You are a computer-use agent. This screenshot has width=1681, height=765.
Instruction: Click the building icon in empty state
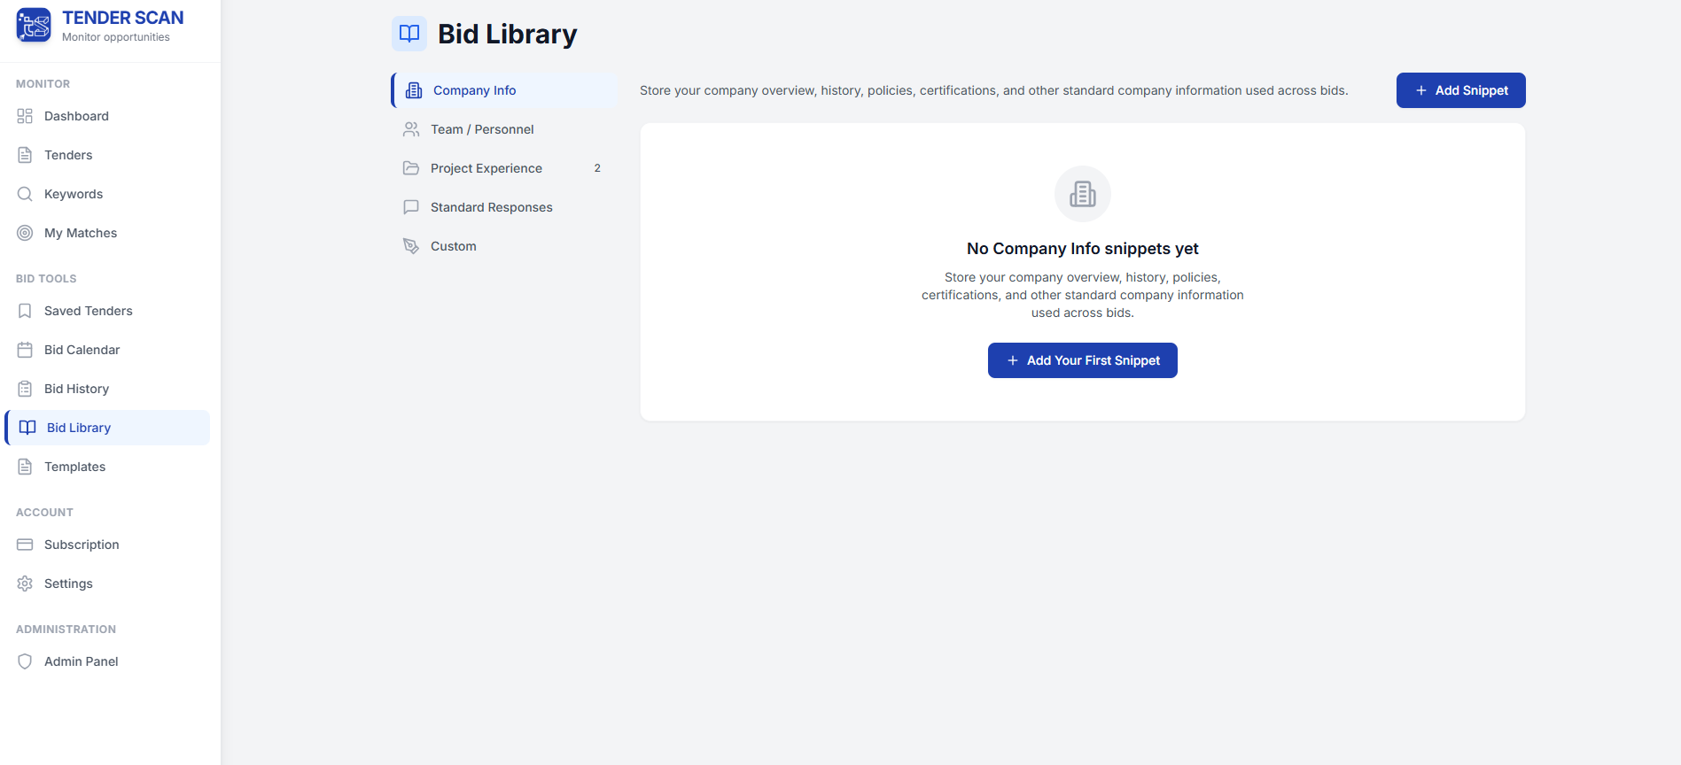click(x=1083, y=194)
